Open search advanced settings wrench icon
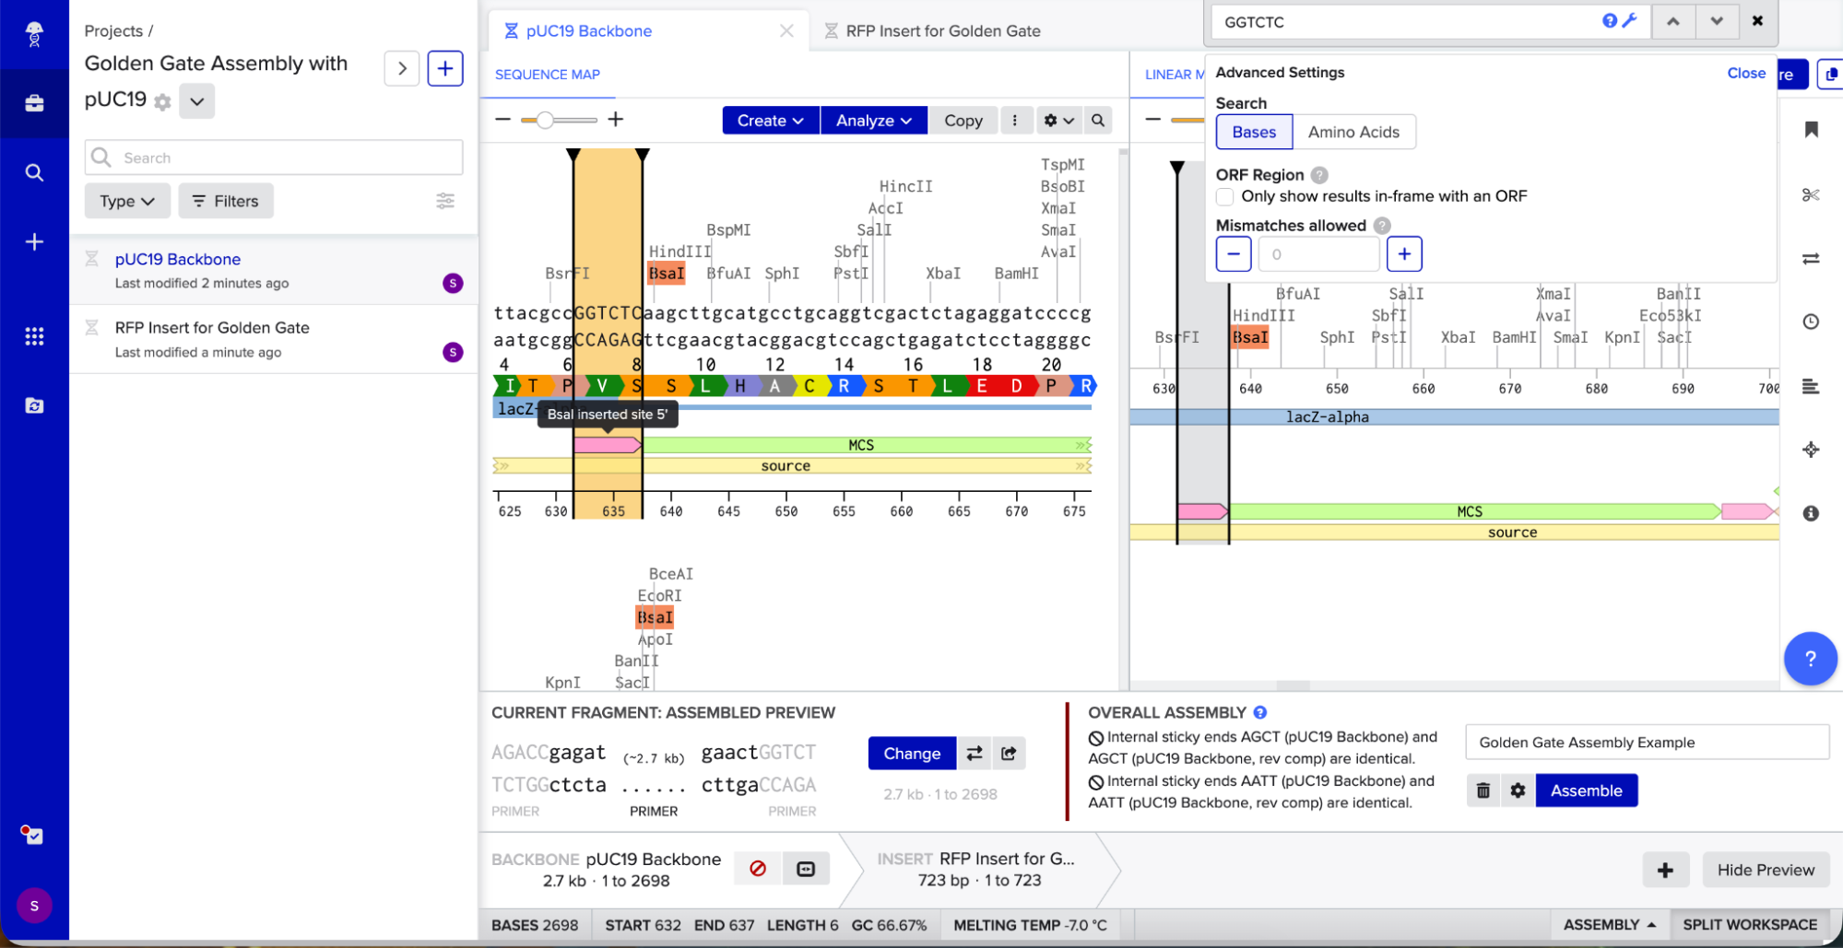This screenshot has width=1843, height=948. coord(1629,21)
